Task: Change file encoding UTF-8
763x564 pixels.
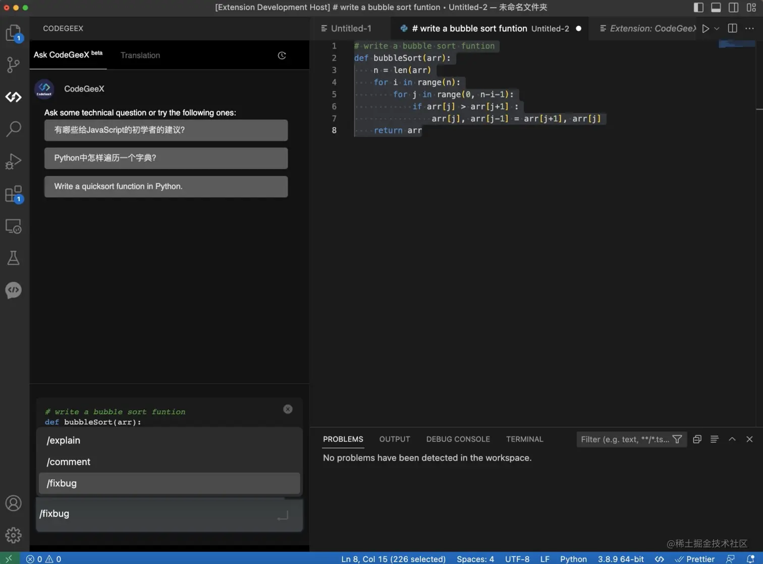Action: point(517,559)
